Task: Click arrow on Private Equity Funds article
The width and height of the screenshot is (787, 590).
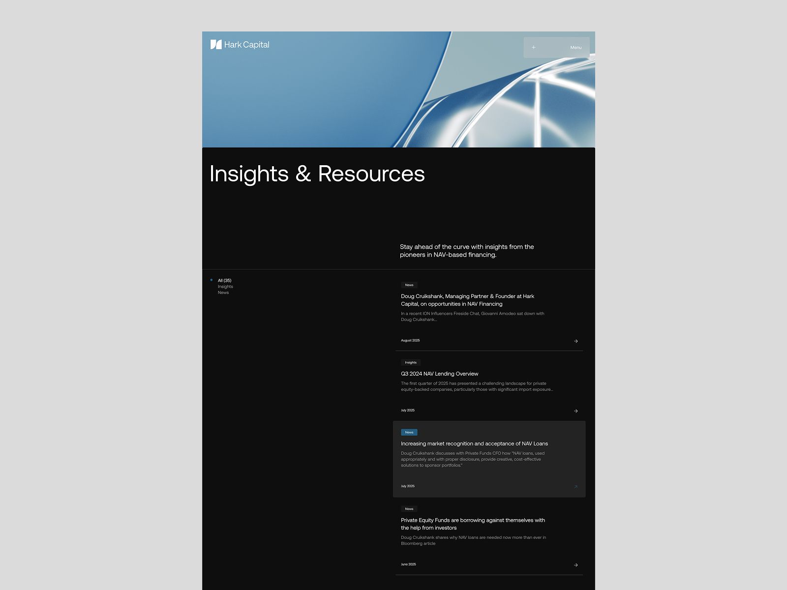Action: pyautogui.click(x=575, y=565)
